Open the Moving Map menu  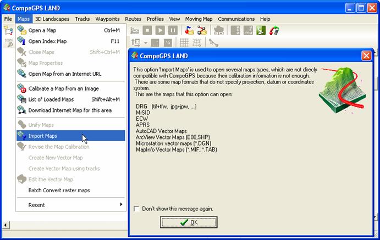199,19
